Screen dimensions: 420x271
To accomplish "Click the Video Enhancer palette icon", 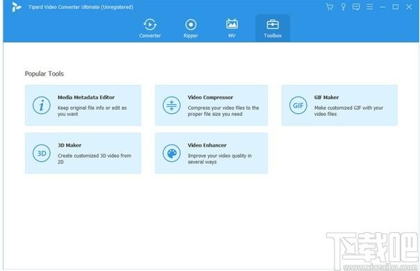I will (x=171, y=154).
